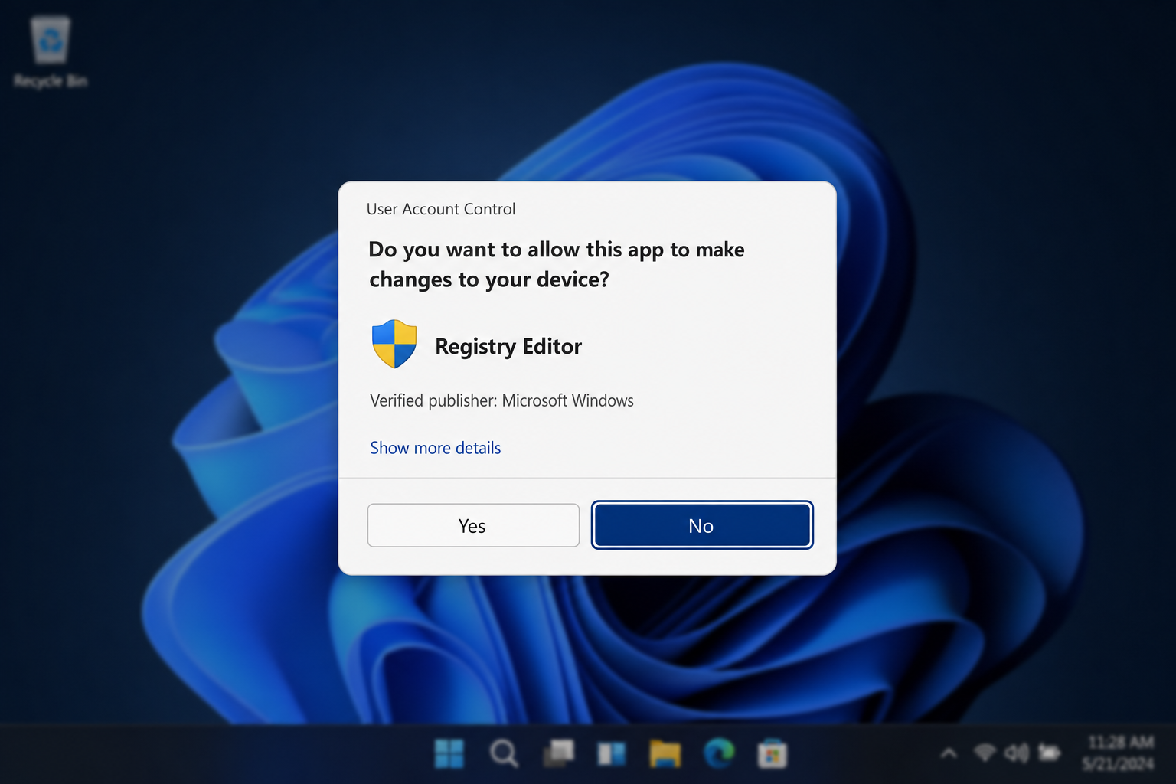Choose No in the UAC prompt
The height and width of the screenshot is (784, 1176).
pyautogui.click(x=702, y=525)
